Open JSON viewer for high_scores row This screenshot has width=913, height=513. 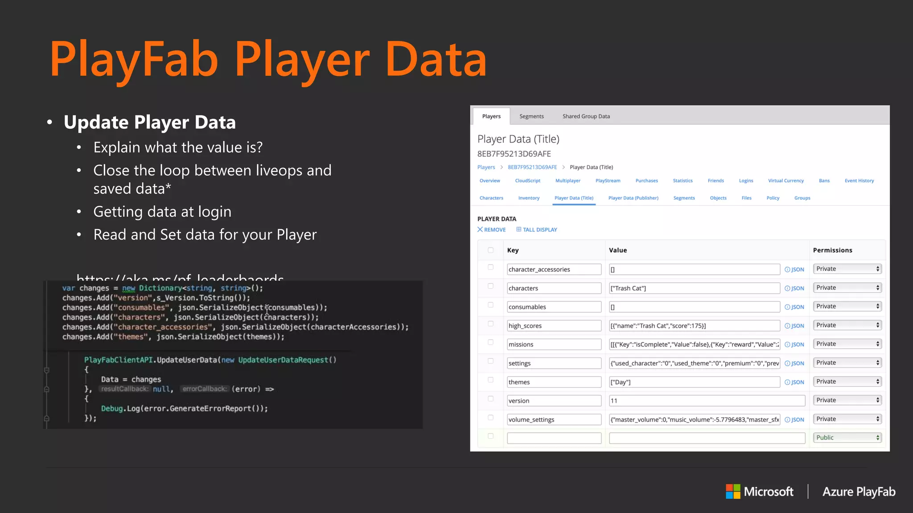794,326
